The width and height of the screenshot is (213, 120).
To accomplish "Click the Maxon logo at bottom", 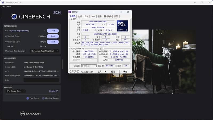I will tap(31, 114).
